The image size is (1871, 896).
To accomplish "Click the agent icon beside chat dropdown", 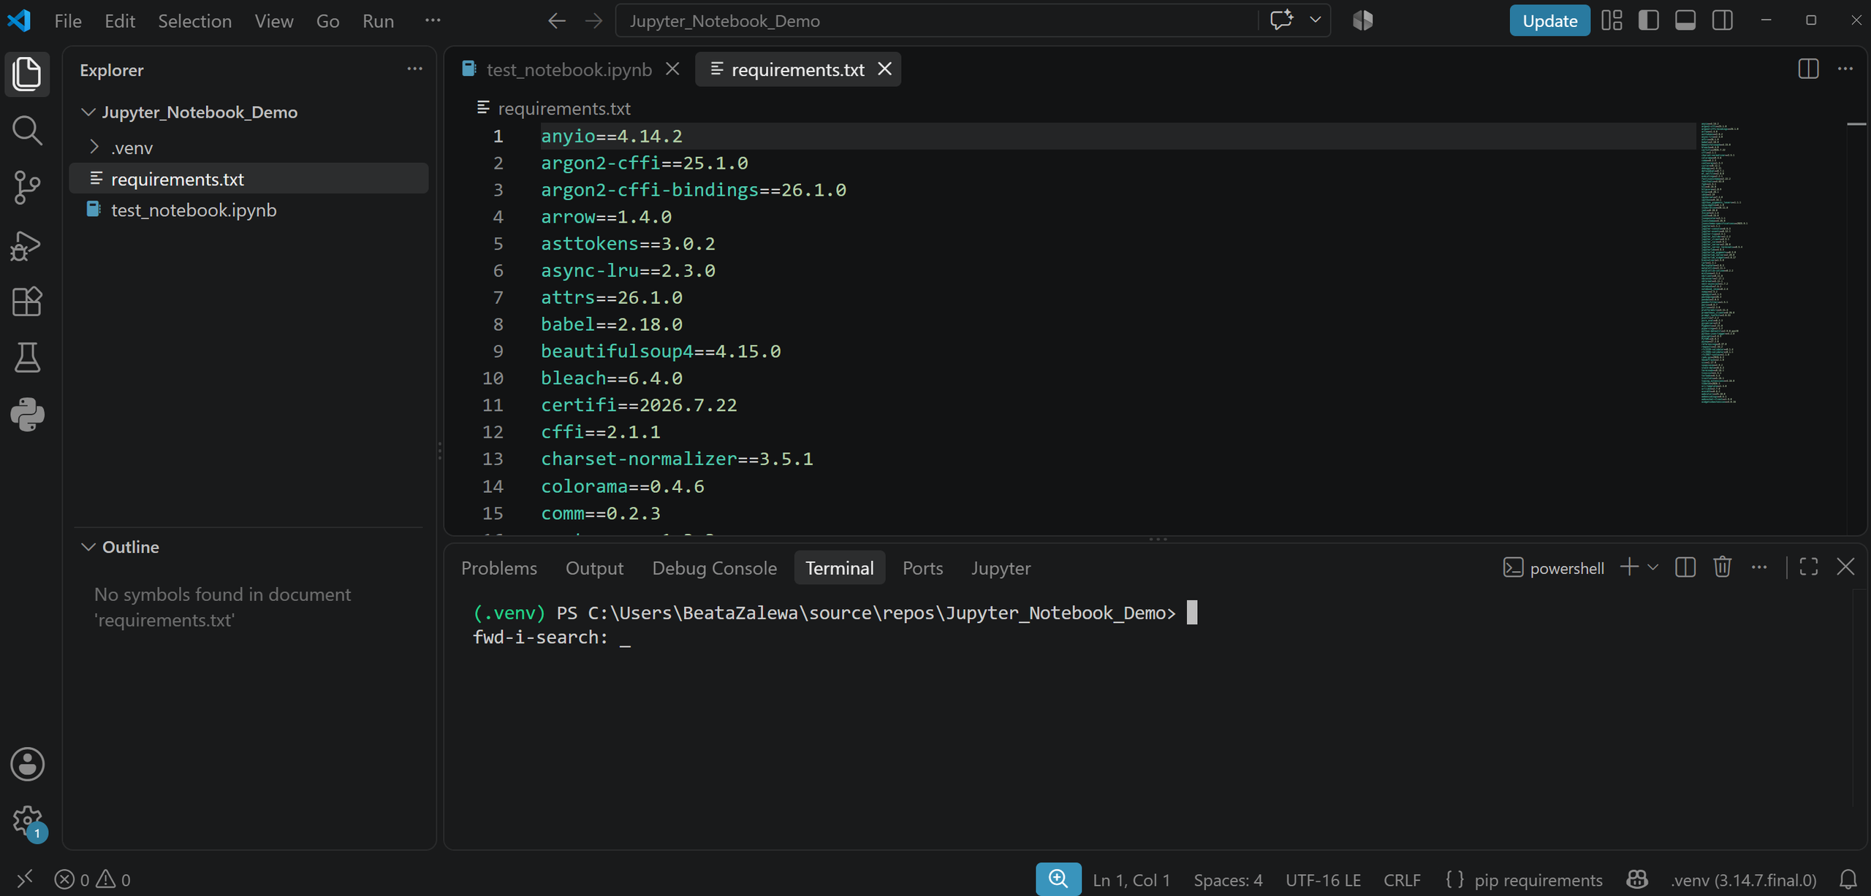I will click(1362, 20).
